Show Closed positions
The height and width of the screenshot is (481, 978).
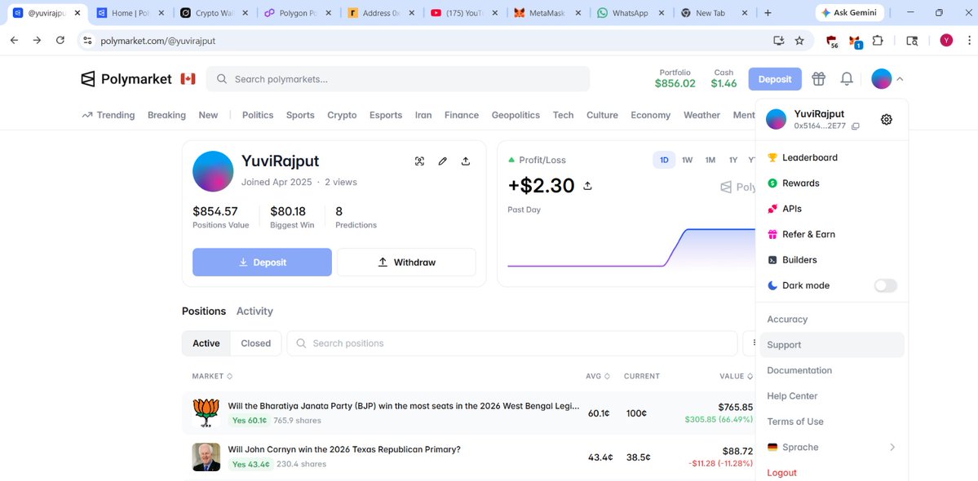[256, 343]
